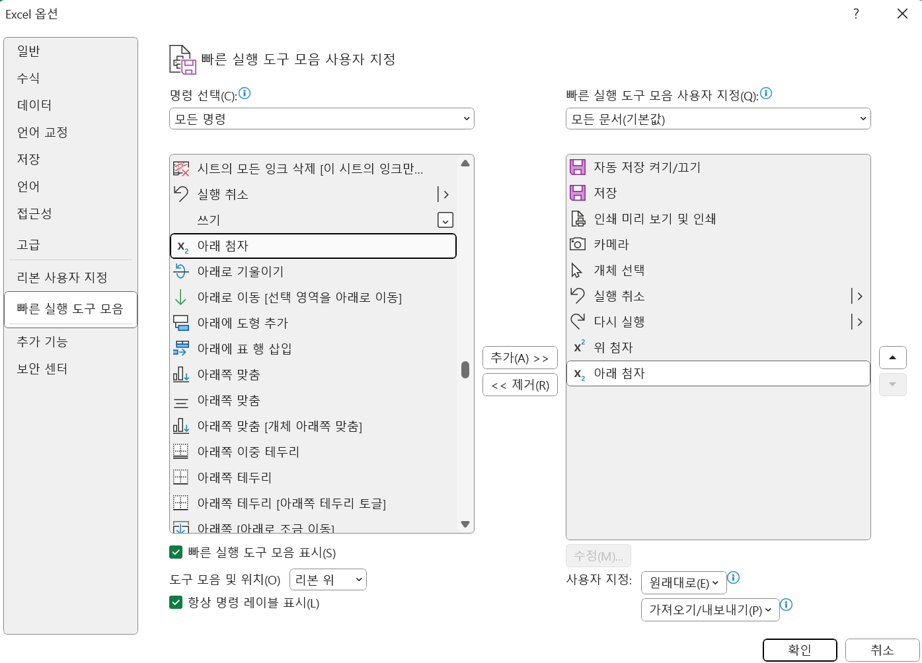The image size is (922, 663).
Task: Click the 확인 button
Action: [800, 650]
